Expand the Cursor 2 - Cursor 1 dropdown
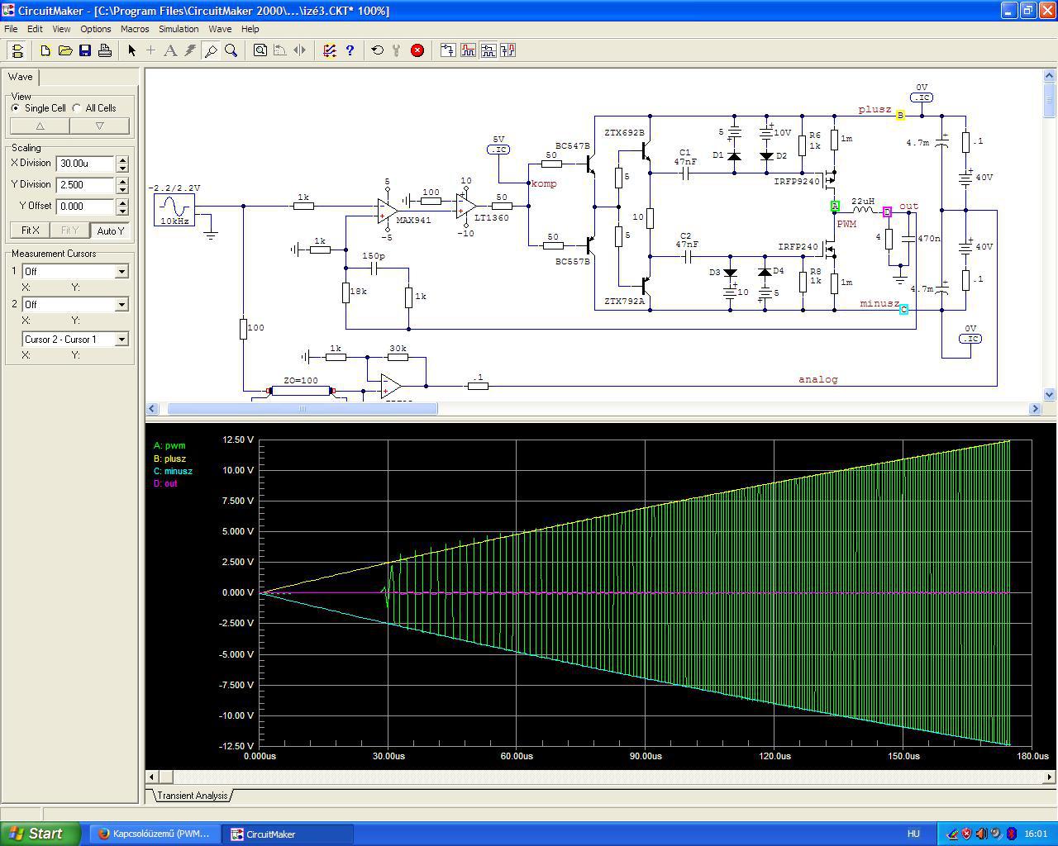 pyautogui.click(x=122, y=340)
